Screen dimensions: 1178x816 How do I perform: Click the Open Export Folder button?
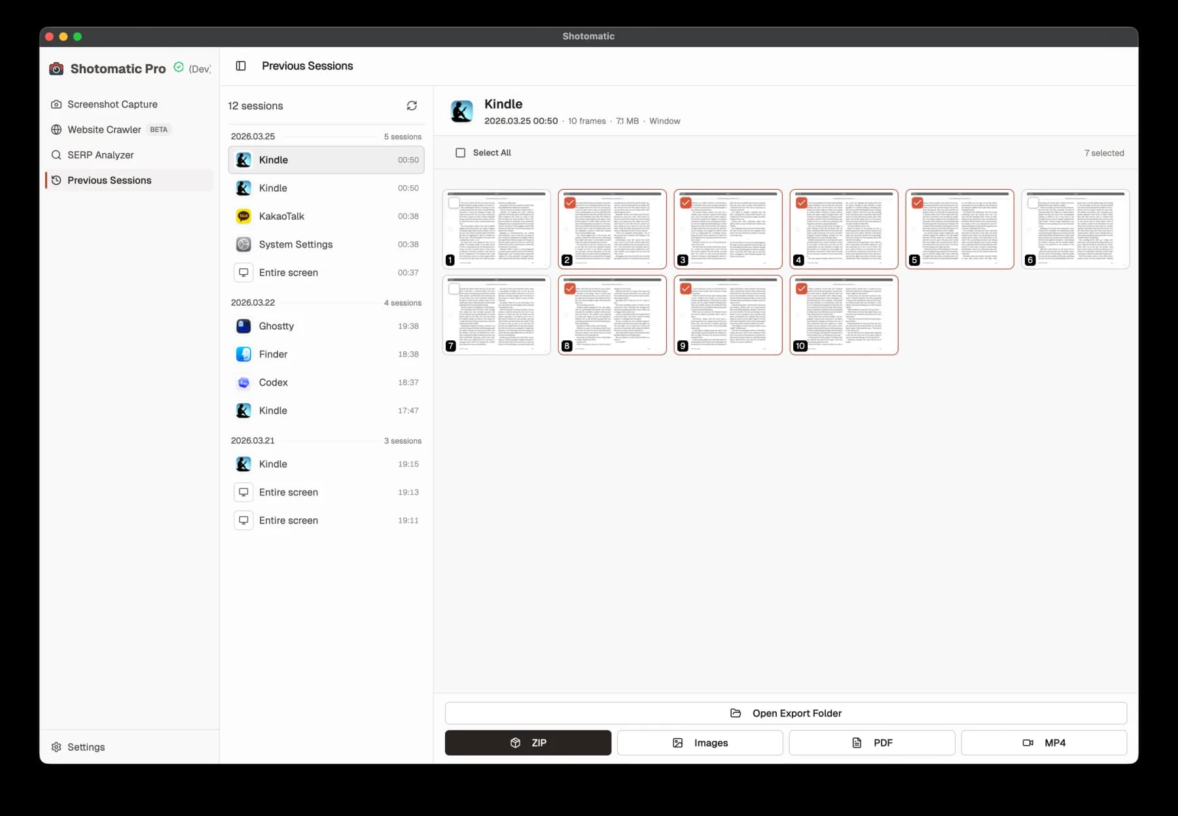click(x=785, y=713)
